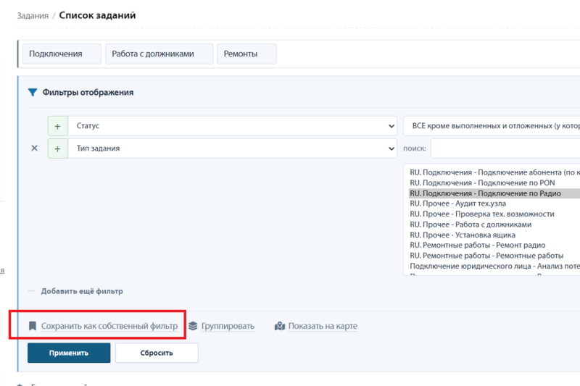Viewport: 580px width, 386px height.
Task: Select Ремонтные работы - Ремонтные работы option
Action: pyautogui.click(x=494, y=256)
